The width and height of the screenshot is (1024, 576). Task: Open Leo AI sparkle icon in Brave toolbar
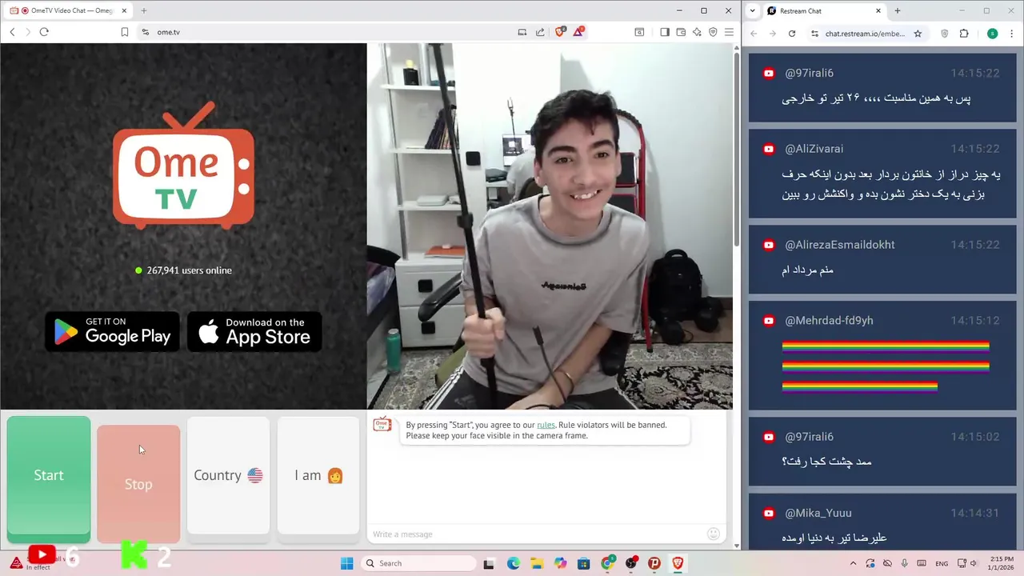click(697, 32)
